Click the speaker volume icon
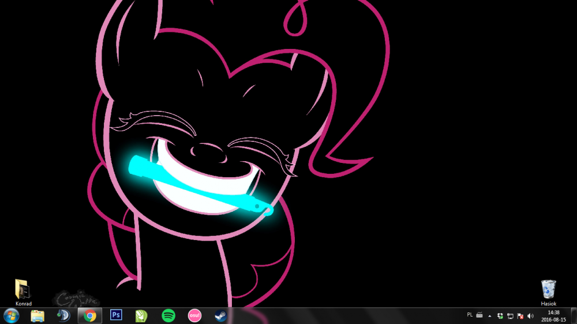This screenshot has height=324, width=577. (x=530, y=316)
